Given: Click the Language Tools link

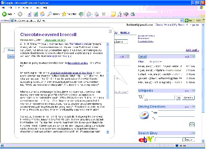Looking at the screenshot, I should (146, 41).
